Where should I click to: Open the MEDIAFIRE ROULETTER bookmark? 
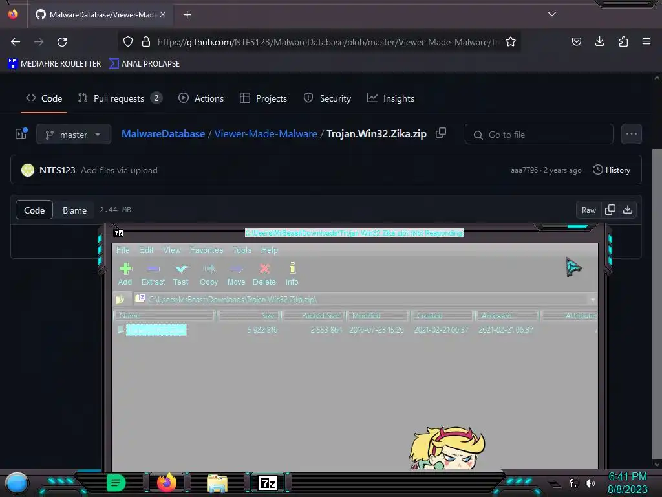click(54, 64)
